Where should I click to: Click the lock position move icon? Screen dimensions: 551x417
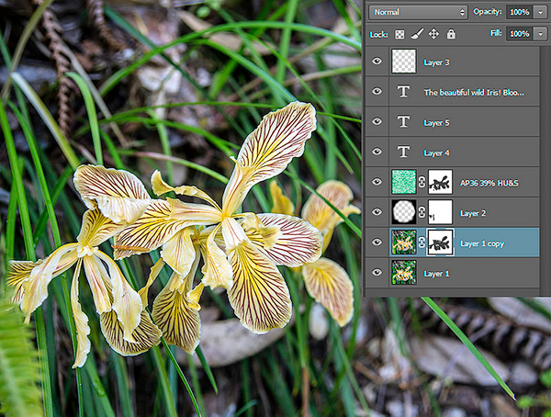pos(433,34)
